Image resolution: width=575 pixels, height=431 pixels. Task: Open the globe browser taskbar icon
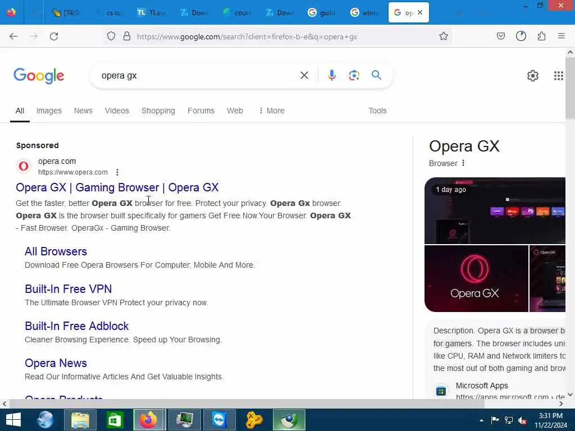point(45,420)
